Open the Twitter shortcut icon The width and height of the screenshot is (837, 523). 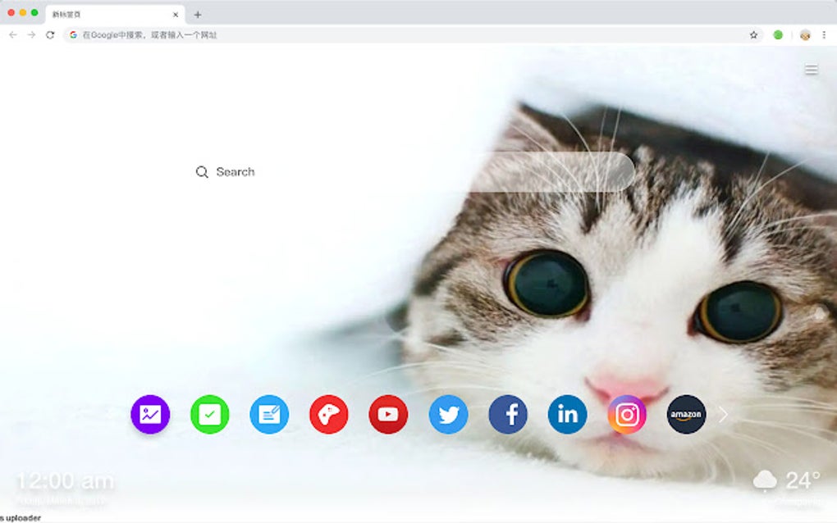(448, 415)
